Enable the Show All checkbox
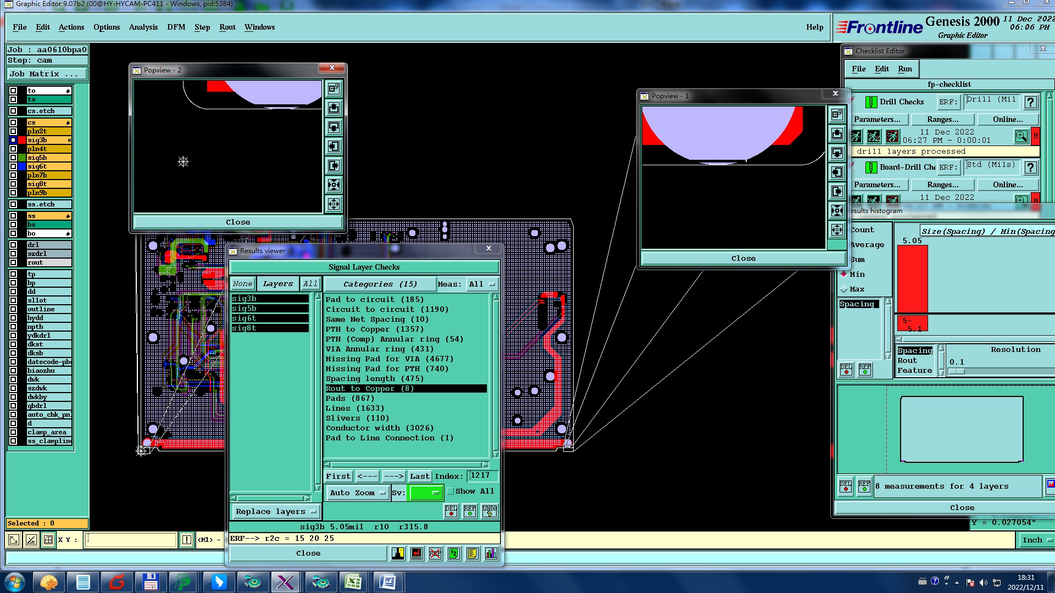 pos(451,491)
